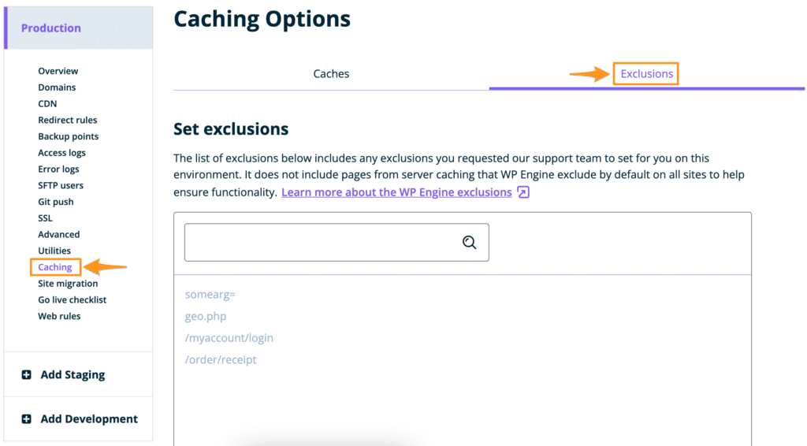View the Access logs
This screenshot has width=807, height=446.
coord(62,153)
